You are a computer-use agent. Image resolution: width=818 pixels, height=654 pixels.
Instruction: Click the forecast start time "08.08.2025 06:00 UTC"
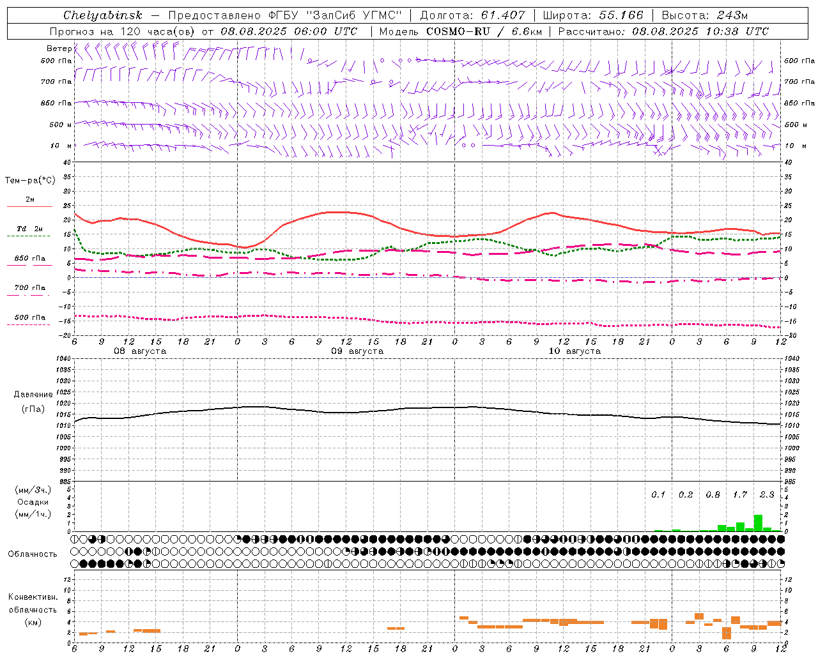click(289, 31)
